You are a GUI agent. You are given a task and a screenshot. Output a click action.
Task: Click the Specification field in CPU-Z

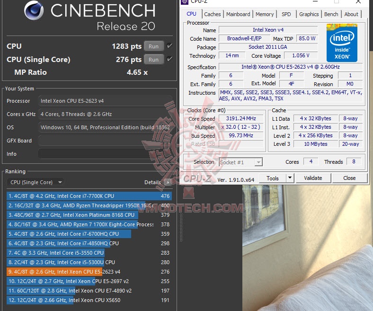tap(291, 67)
